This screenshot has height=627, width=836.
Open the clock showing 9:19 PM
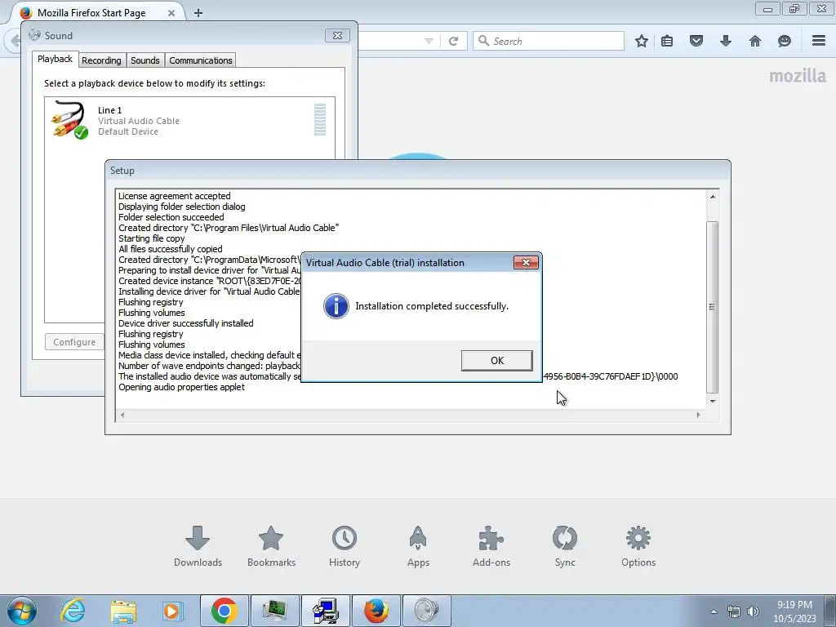794,611
